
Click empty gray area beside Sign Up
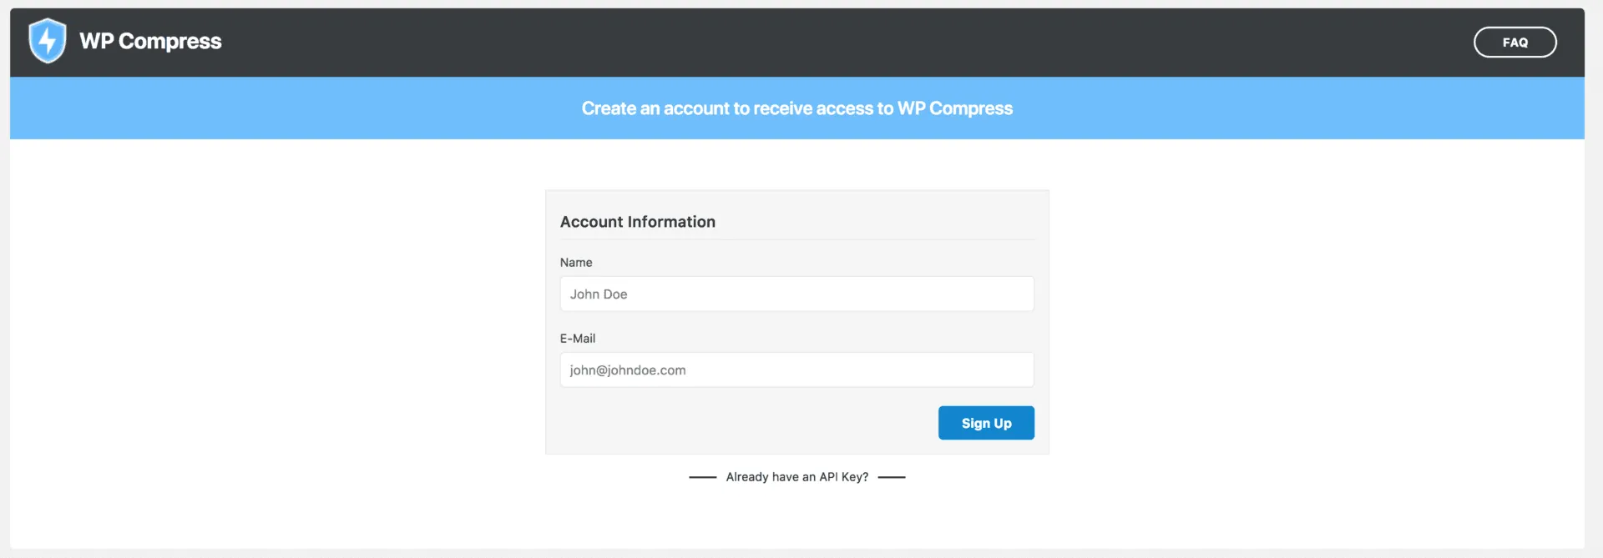coord(743,423)
